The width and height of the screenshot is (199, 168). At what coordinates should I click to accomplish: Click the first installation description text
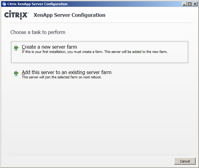tap(95, 52)
